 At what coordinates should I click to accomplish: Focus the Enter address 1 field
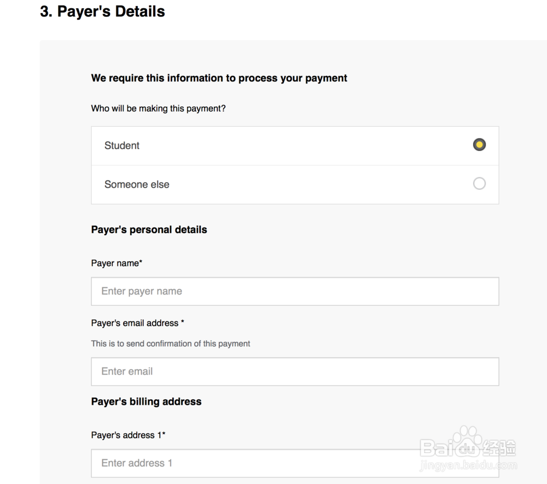pos(295,463)
